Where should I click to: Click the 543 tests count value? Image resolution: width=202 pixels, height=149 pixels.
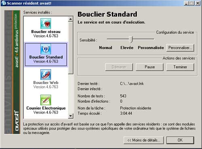[x=123, y=96]
